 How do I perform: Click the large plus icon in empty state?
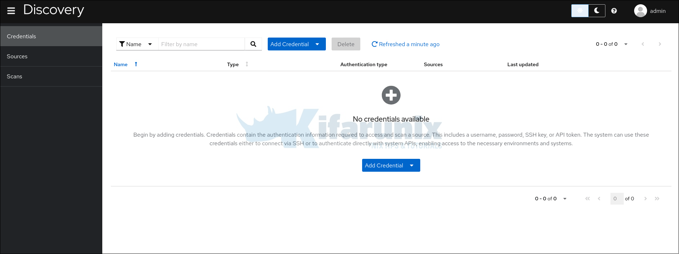pos(391,95)
